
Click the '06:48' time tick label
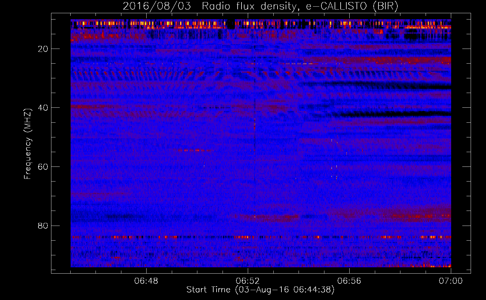[146, 281]
